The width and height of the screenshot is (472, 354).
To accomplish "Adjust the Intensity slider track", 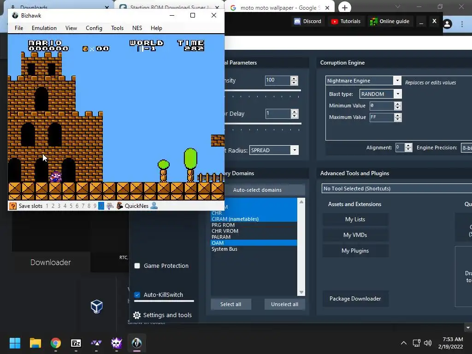I will pos(263,90).
